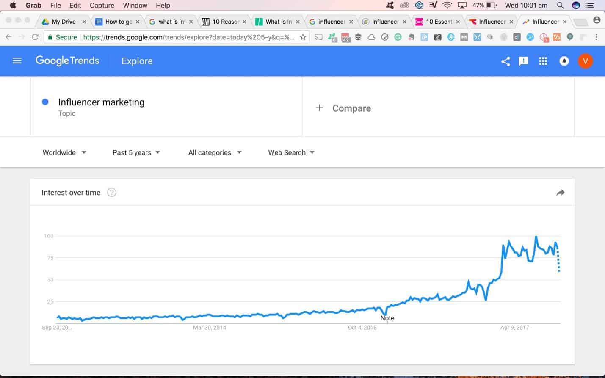This screenshot has width=605, height=378.
Task: Open the File menu
Action: [55, 6]
